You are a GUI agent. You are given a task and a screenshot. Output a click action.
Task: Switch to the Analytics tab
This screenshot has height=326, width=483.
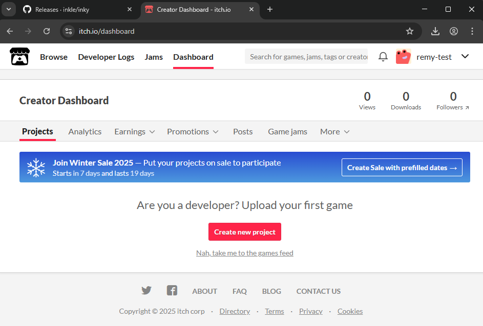click(85, 131)
